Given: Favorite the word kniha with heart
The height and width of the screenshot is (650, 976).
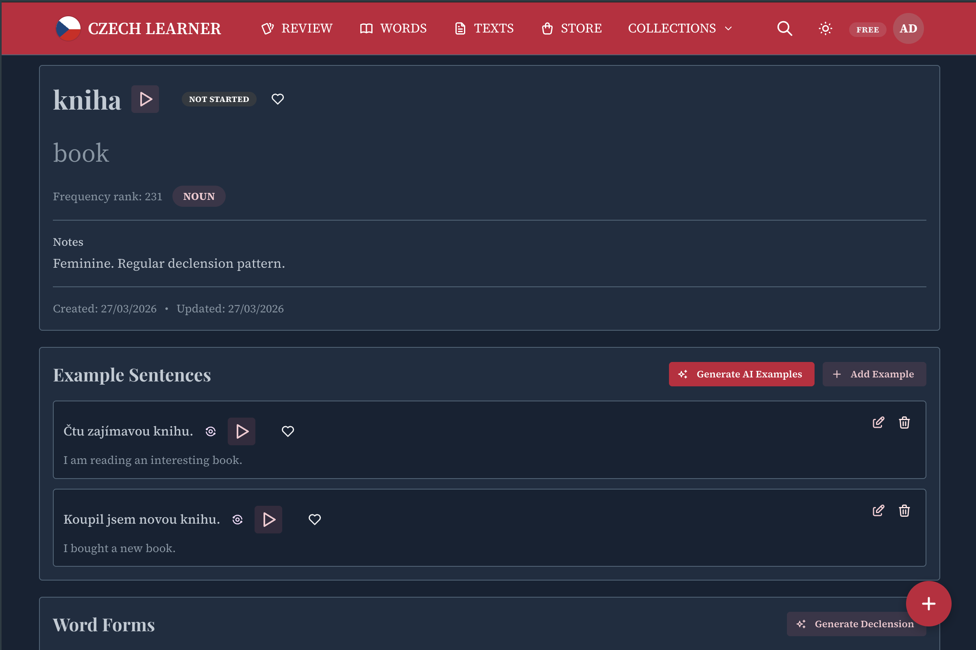Looking at the screenshot, I should [x=278, y=99].
